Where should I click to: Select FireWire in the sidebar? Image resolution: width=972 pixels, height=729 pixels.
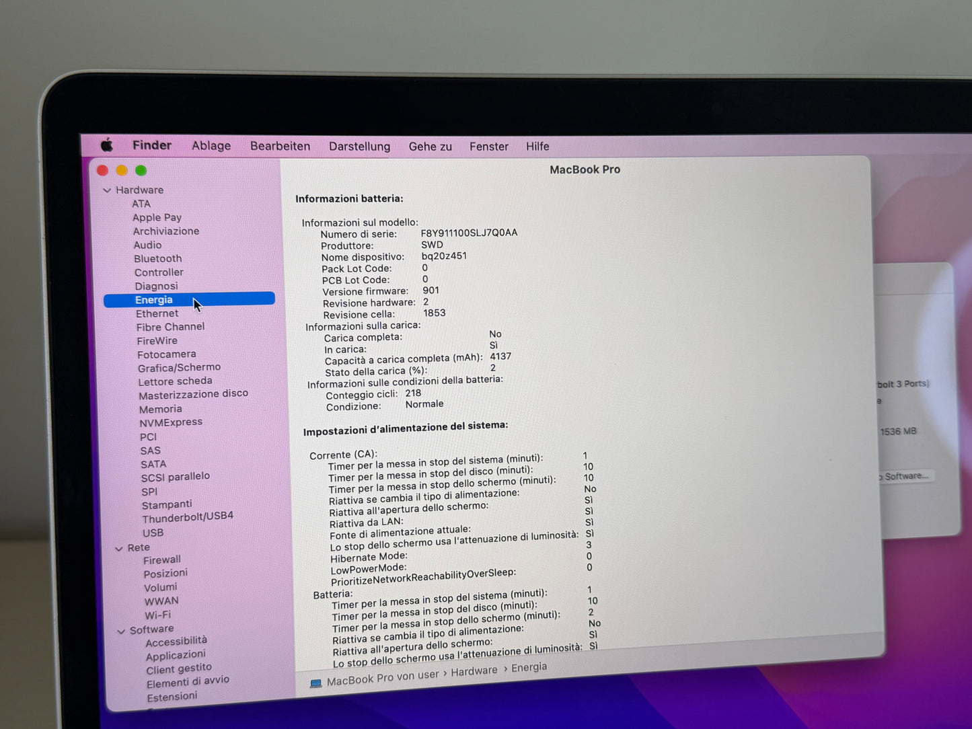(157, 340)
